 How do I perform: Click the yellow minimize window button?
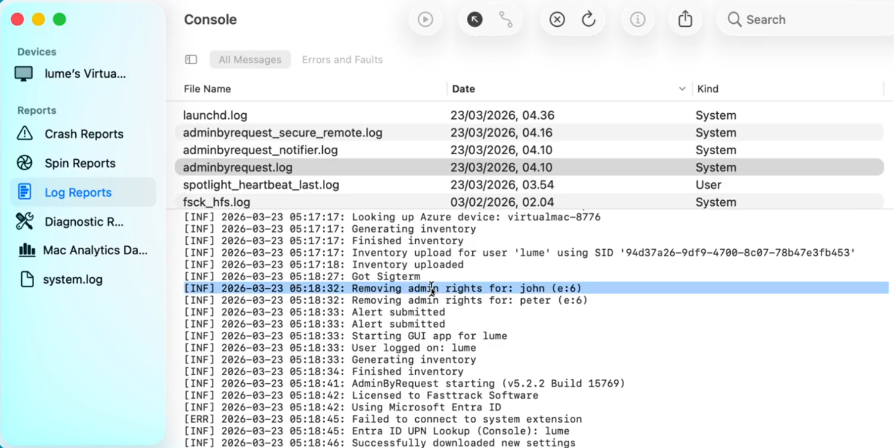tap(39, 19)
